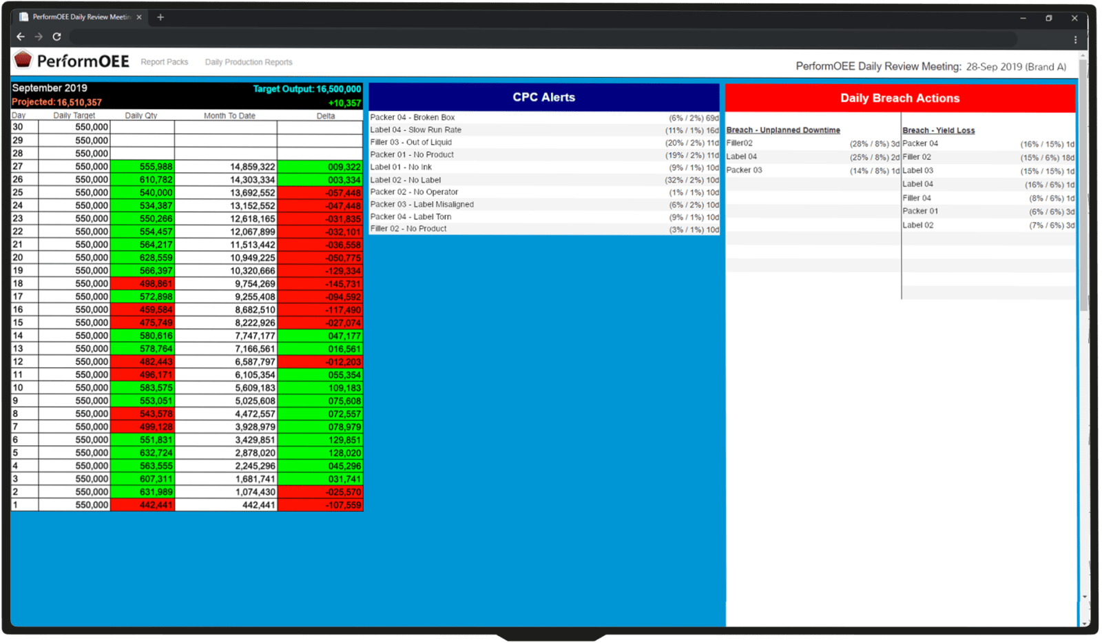Open the Report Packs menu
The width and height of the screenshot is (1102, 643).
pos(164,62)
